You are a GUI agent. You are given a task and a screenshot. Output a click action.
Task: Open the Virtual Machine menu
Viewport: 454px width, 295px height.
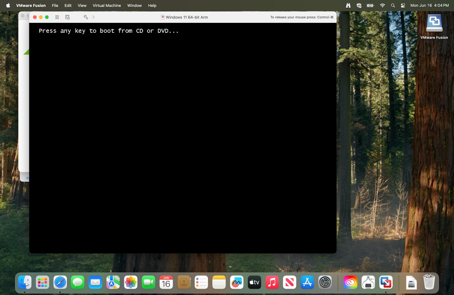(107, 5)
